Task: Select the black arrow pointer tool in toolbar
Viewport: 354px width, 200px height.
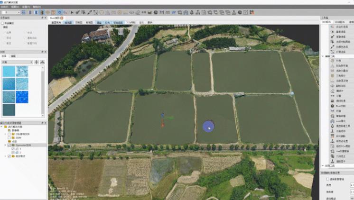Action: (72, 12)
